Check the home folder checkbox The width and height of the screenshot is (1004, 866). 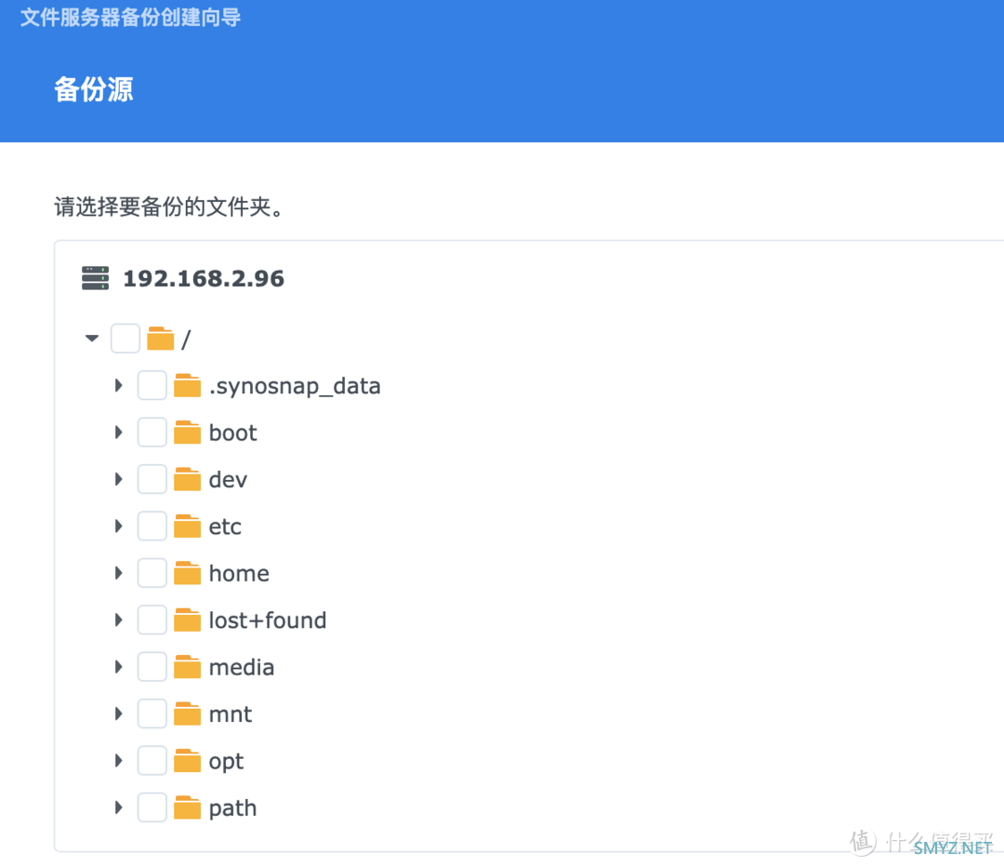point(152,573)
